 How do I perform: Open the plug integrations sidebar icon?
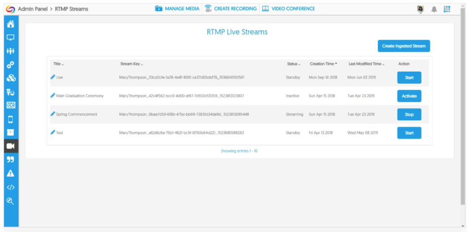[10, 92]
